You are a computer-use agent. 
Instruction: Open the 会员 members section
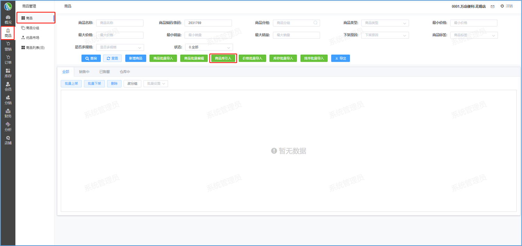click(x=8, y=87)
